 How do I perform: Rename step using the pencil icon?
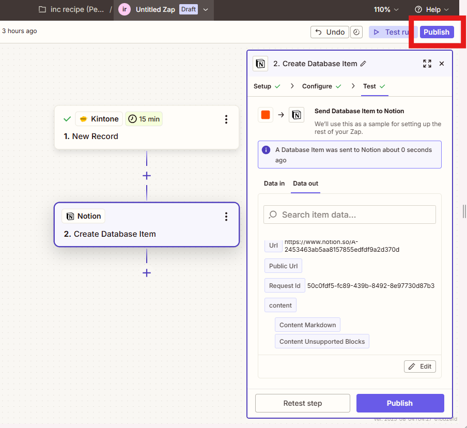(363, 64)
